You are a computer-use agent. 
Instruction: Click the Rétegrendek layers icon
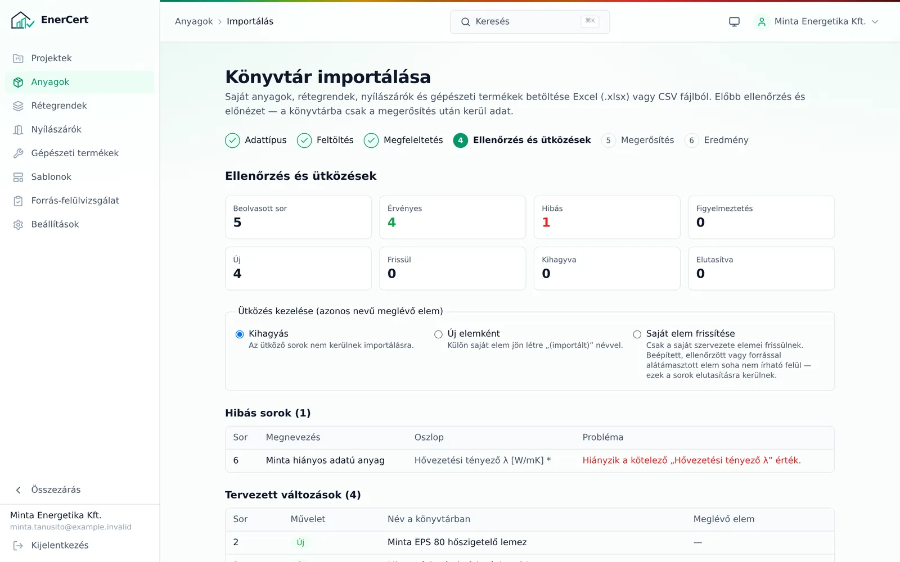[18, 106]
